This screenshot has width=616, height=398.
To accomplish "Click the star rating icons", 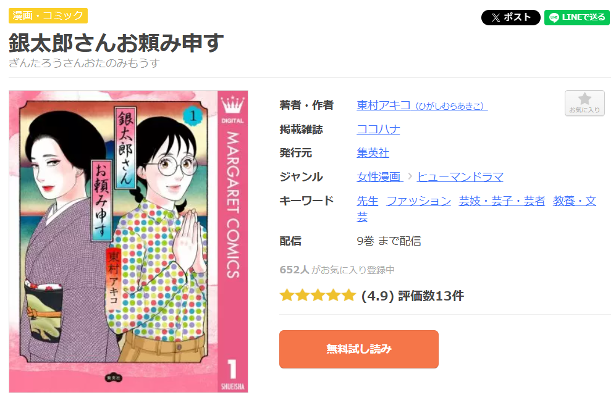I will (318, 295).
